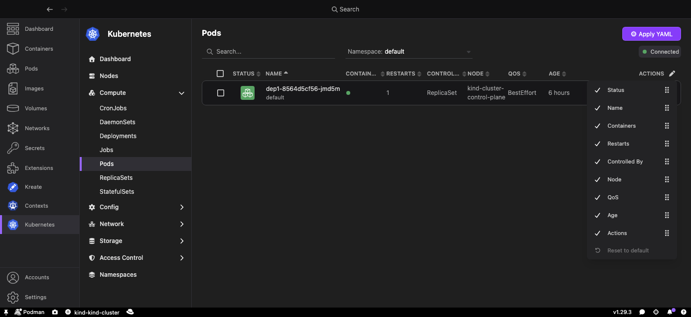
Task: Click the camera icon in status bar
Action: (54, 312)
